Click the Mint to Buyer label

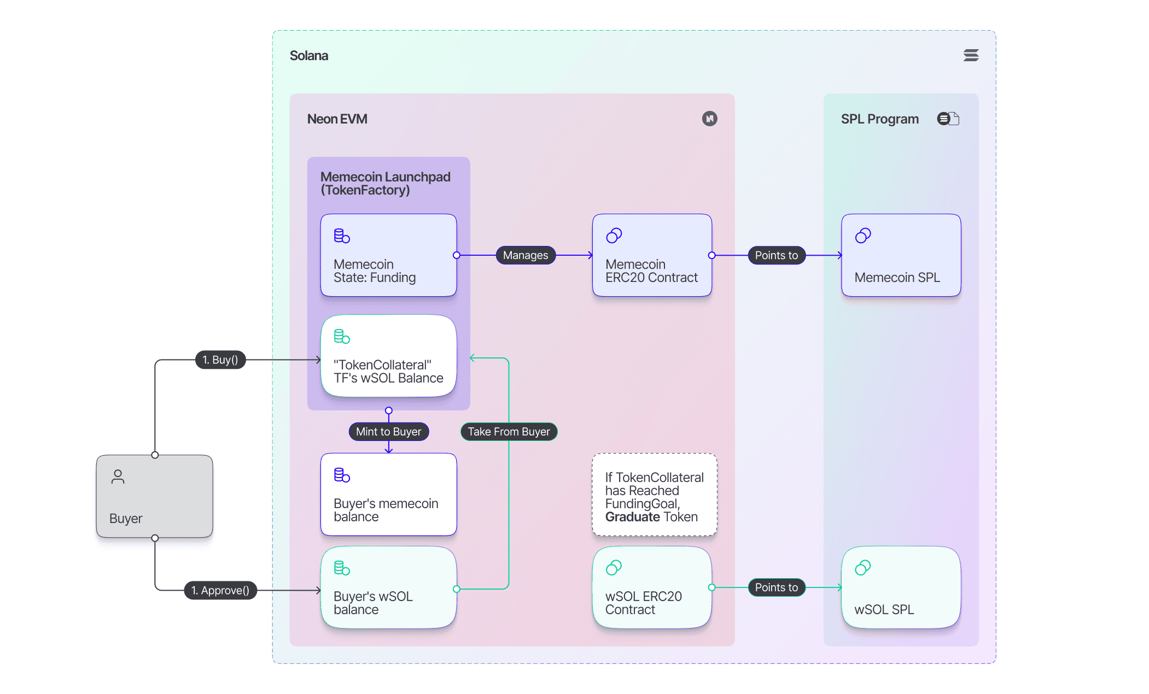(x=389, y=432)
